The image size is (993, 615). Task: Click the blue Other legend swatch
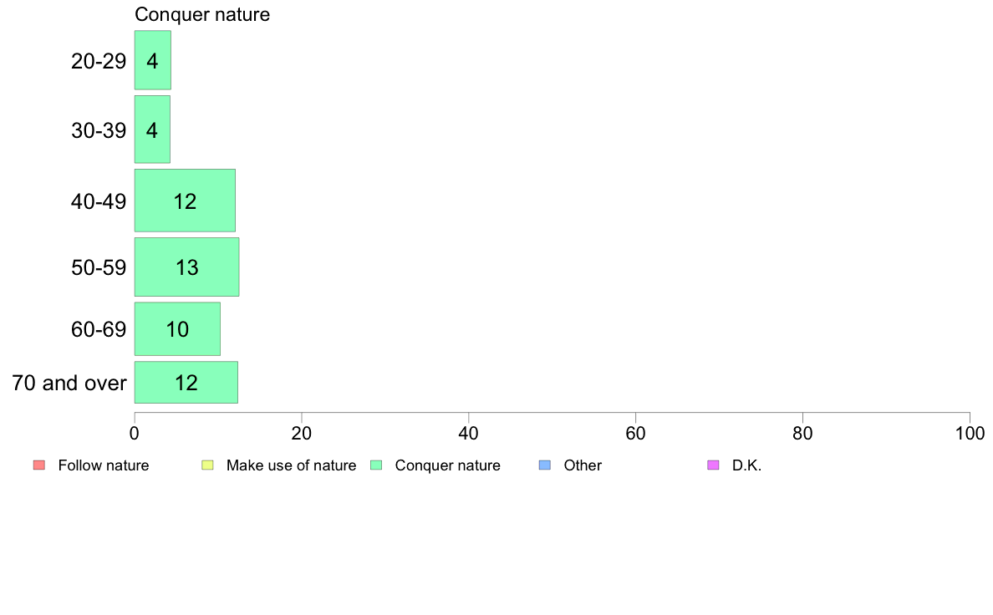point(545,465)
